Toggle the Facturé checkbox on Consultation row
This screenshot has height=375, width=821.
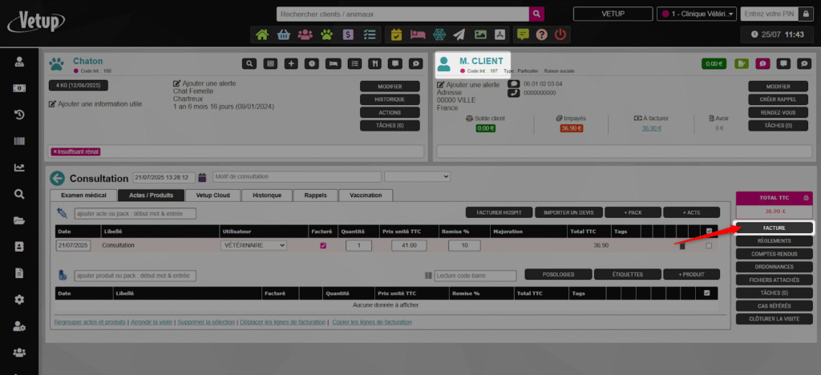pyautogui.click(x=323, y=246)
